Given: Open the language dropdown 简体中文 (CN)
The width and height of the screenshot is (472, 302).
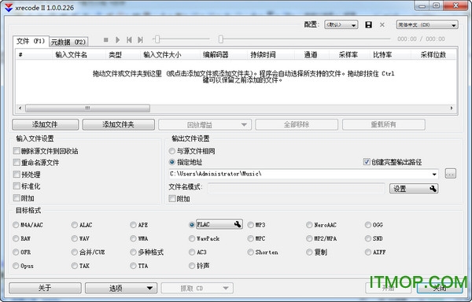Looking at the screenshot, I should click(427, 24).
